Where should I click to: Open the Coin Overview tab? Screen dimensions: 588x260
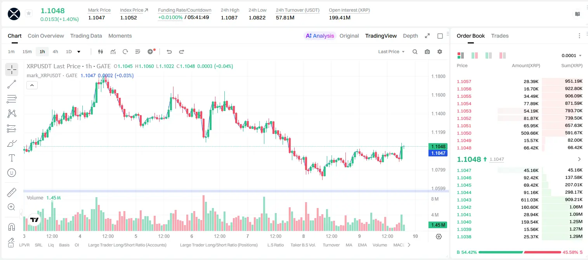click(46, 36)
